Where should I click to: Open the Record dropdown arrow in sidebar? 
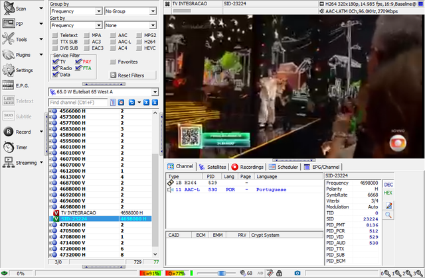pos(41,132)
